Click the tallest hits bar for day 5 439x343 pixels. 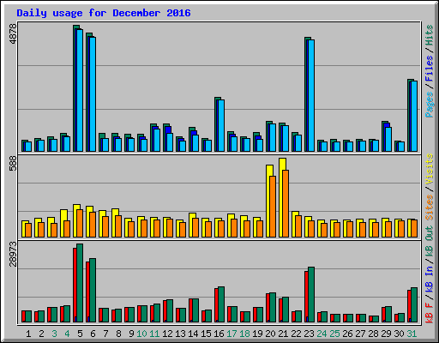pos(75,88)
